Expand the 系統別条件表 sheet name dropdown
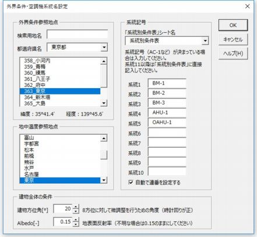The height and width of the screenshot is (237, 257). coord(205,41)
